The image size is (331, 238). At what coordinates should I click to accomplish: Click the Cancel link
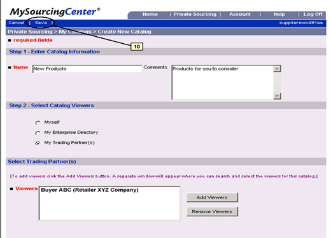coord(17,23)
